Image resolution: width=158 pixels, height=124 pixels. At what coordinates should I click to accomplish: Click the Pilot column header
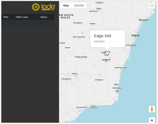click(6, 17)
